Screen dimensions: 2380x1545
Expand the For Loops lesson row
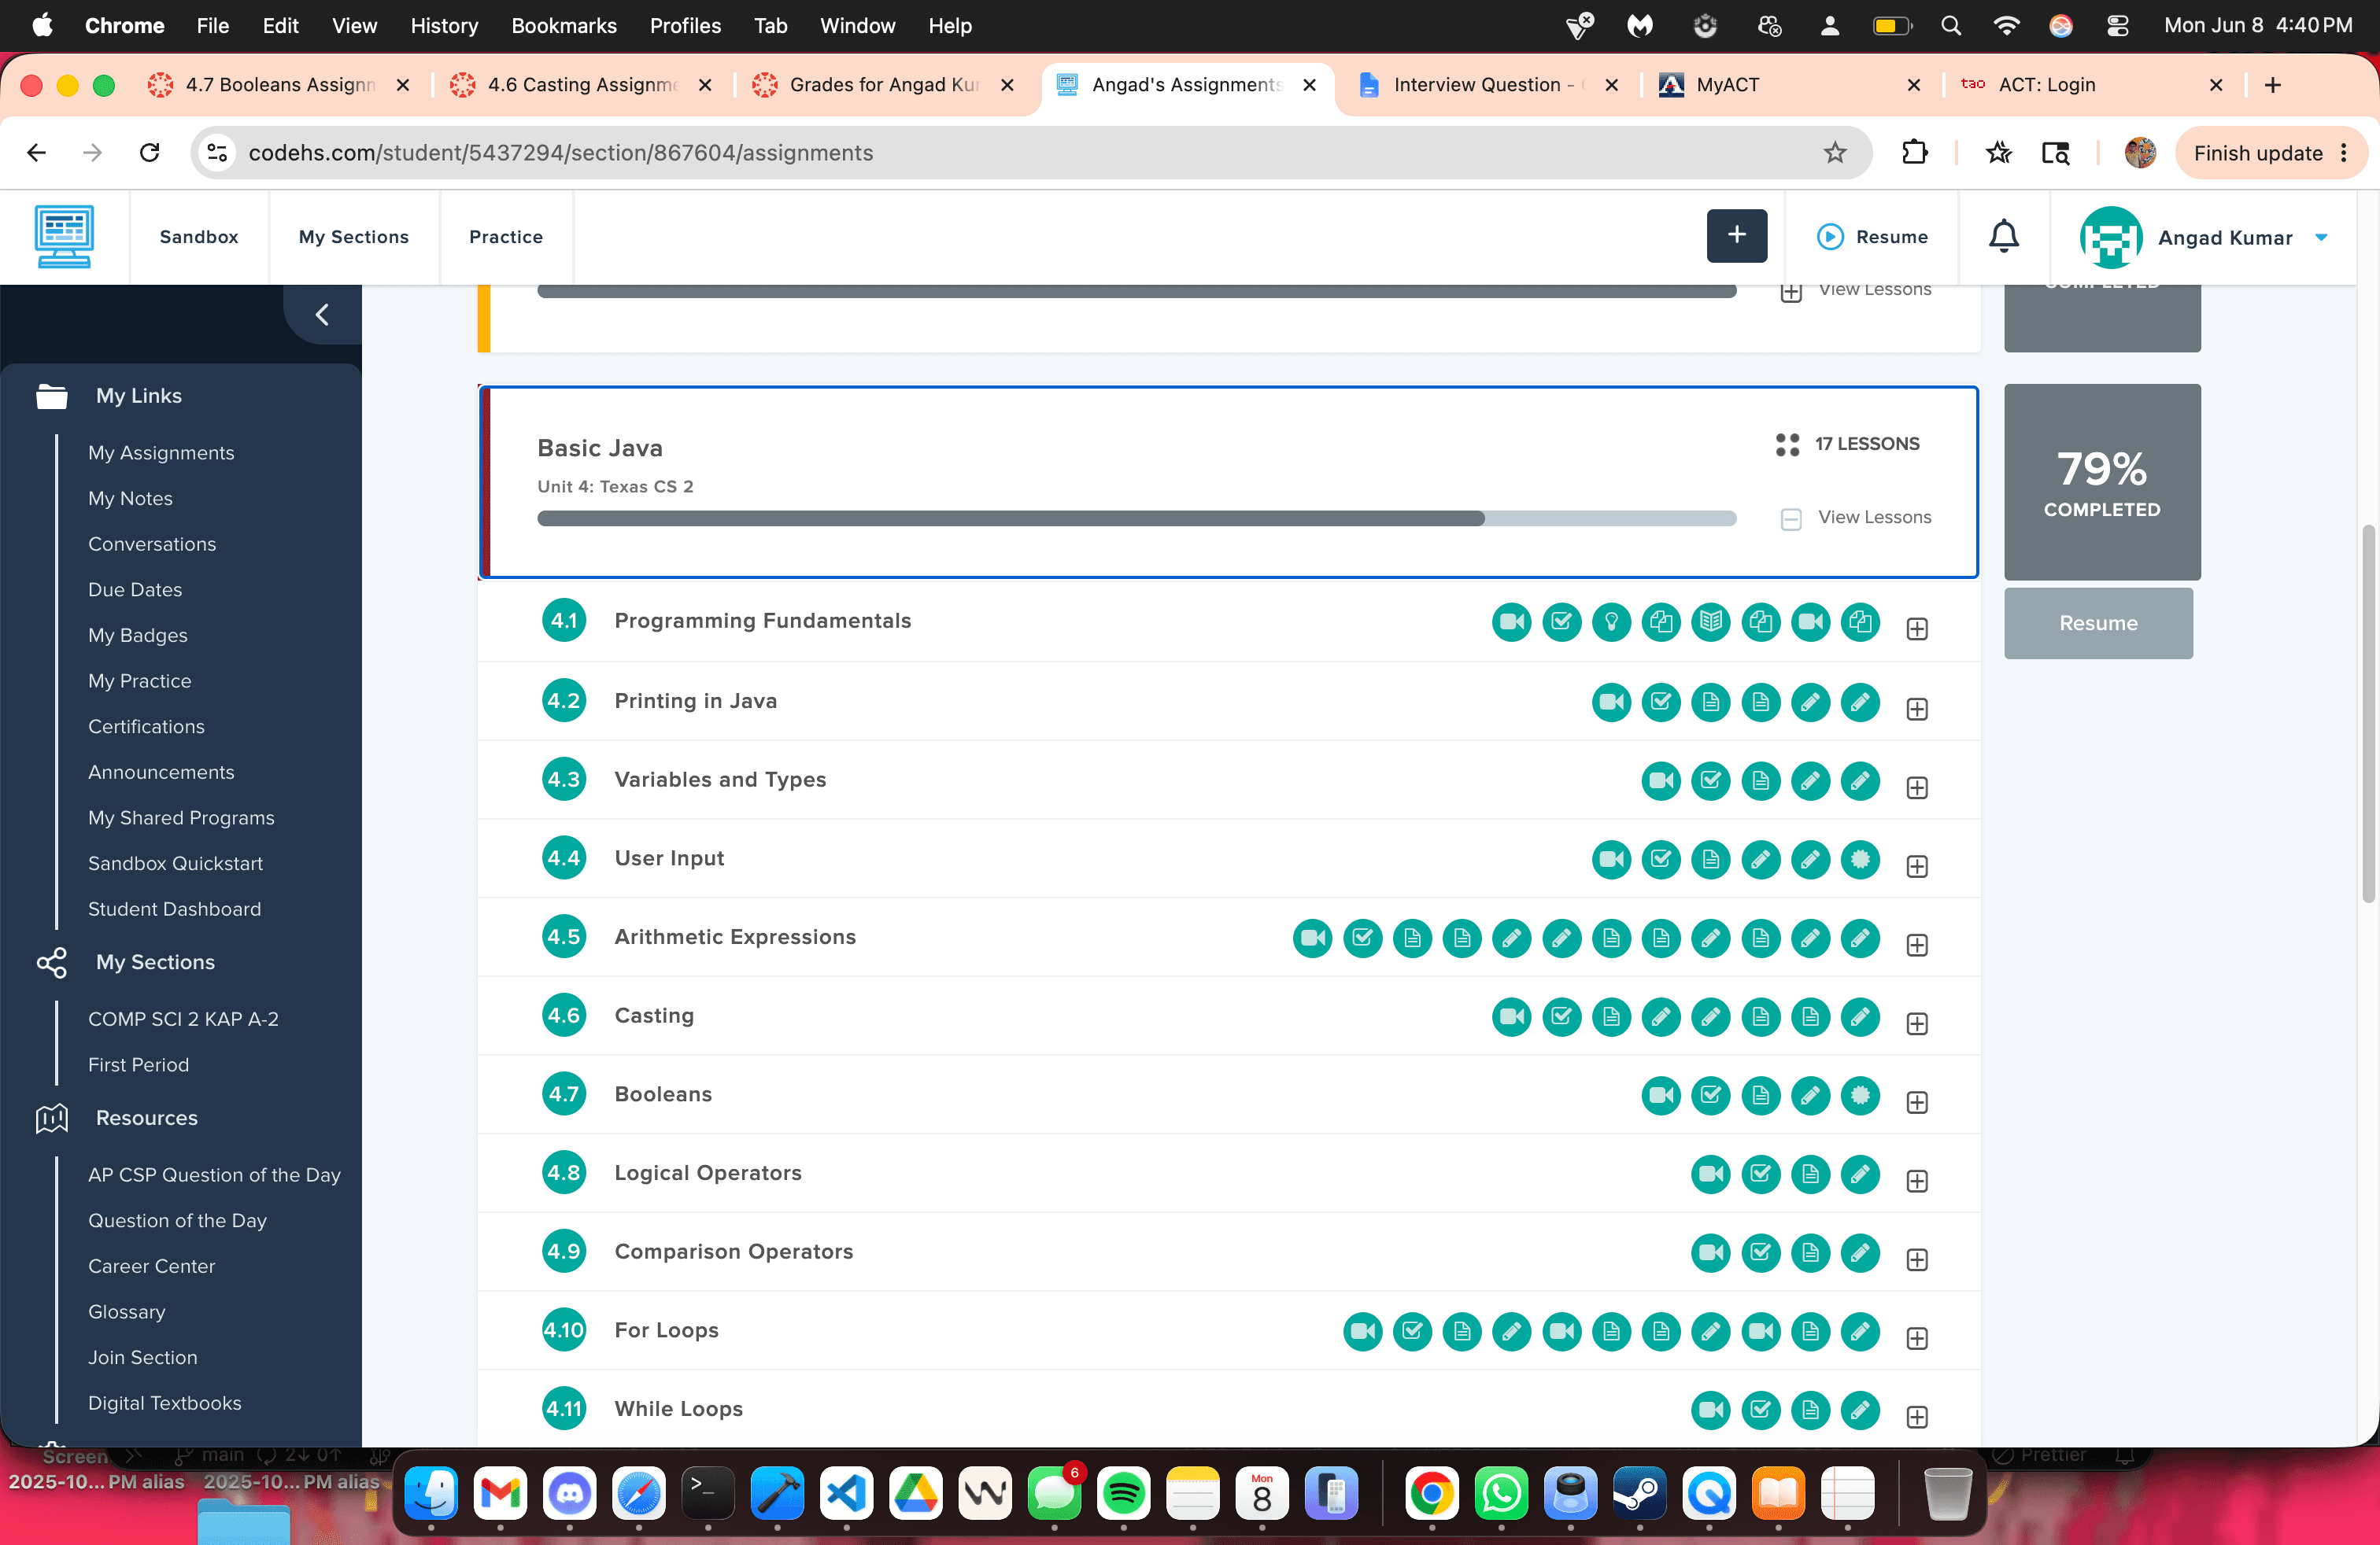[x=1916, y=1338]
